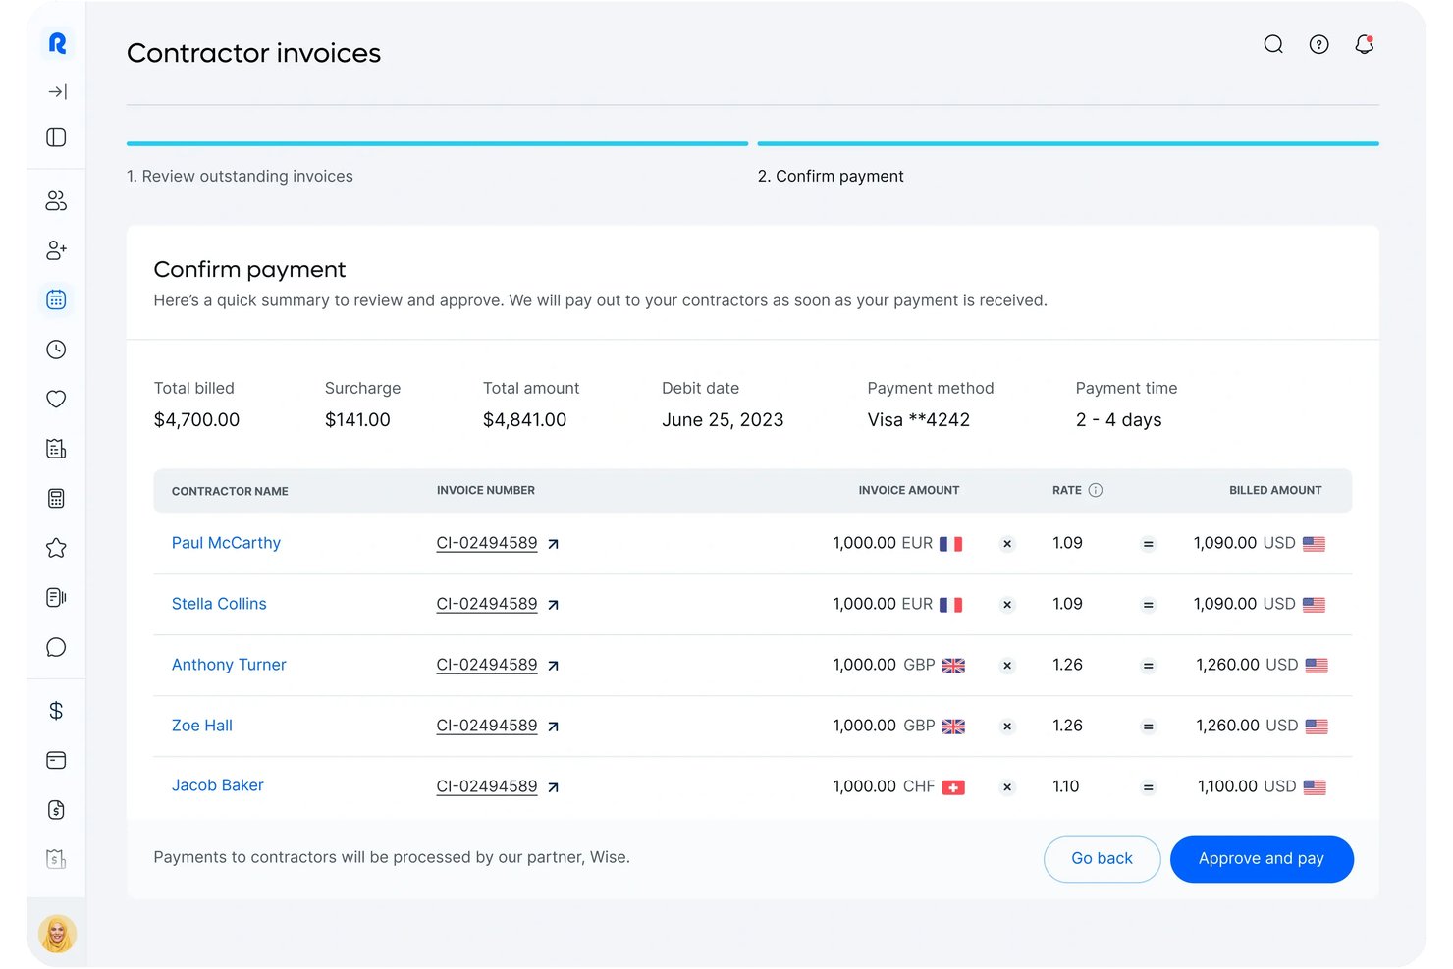
Task: Open Stella Collins contractor link
Action: 219,604
